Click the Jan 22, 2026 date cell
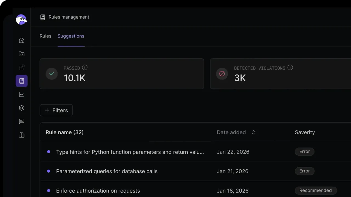Image resolution: width=351 pixels, height=197 pixels. tap(233, 152)
